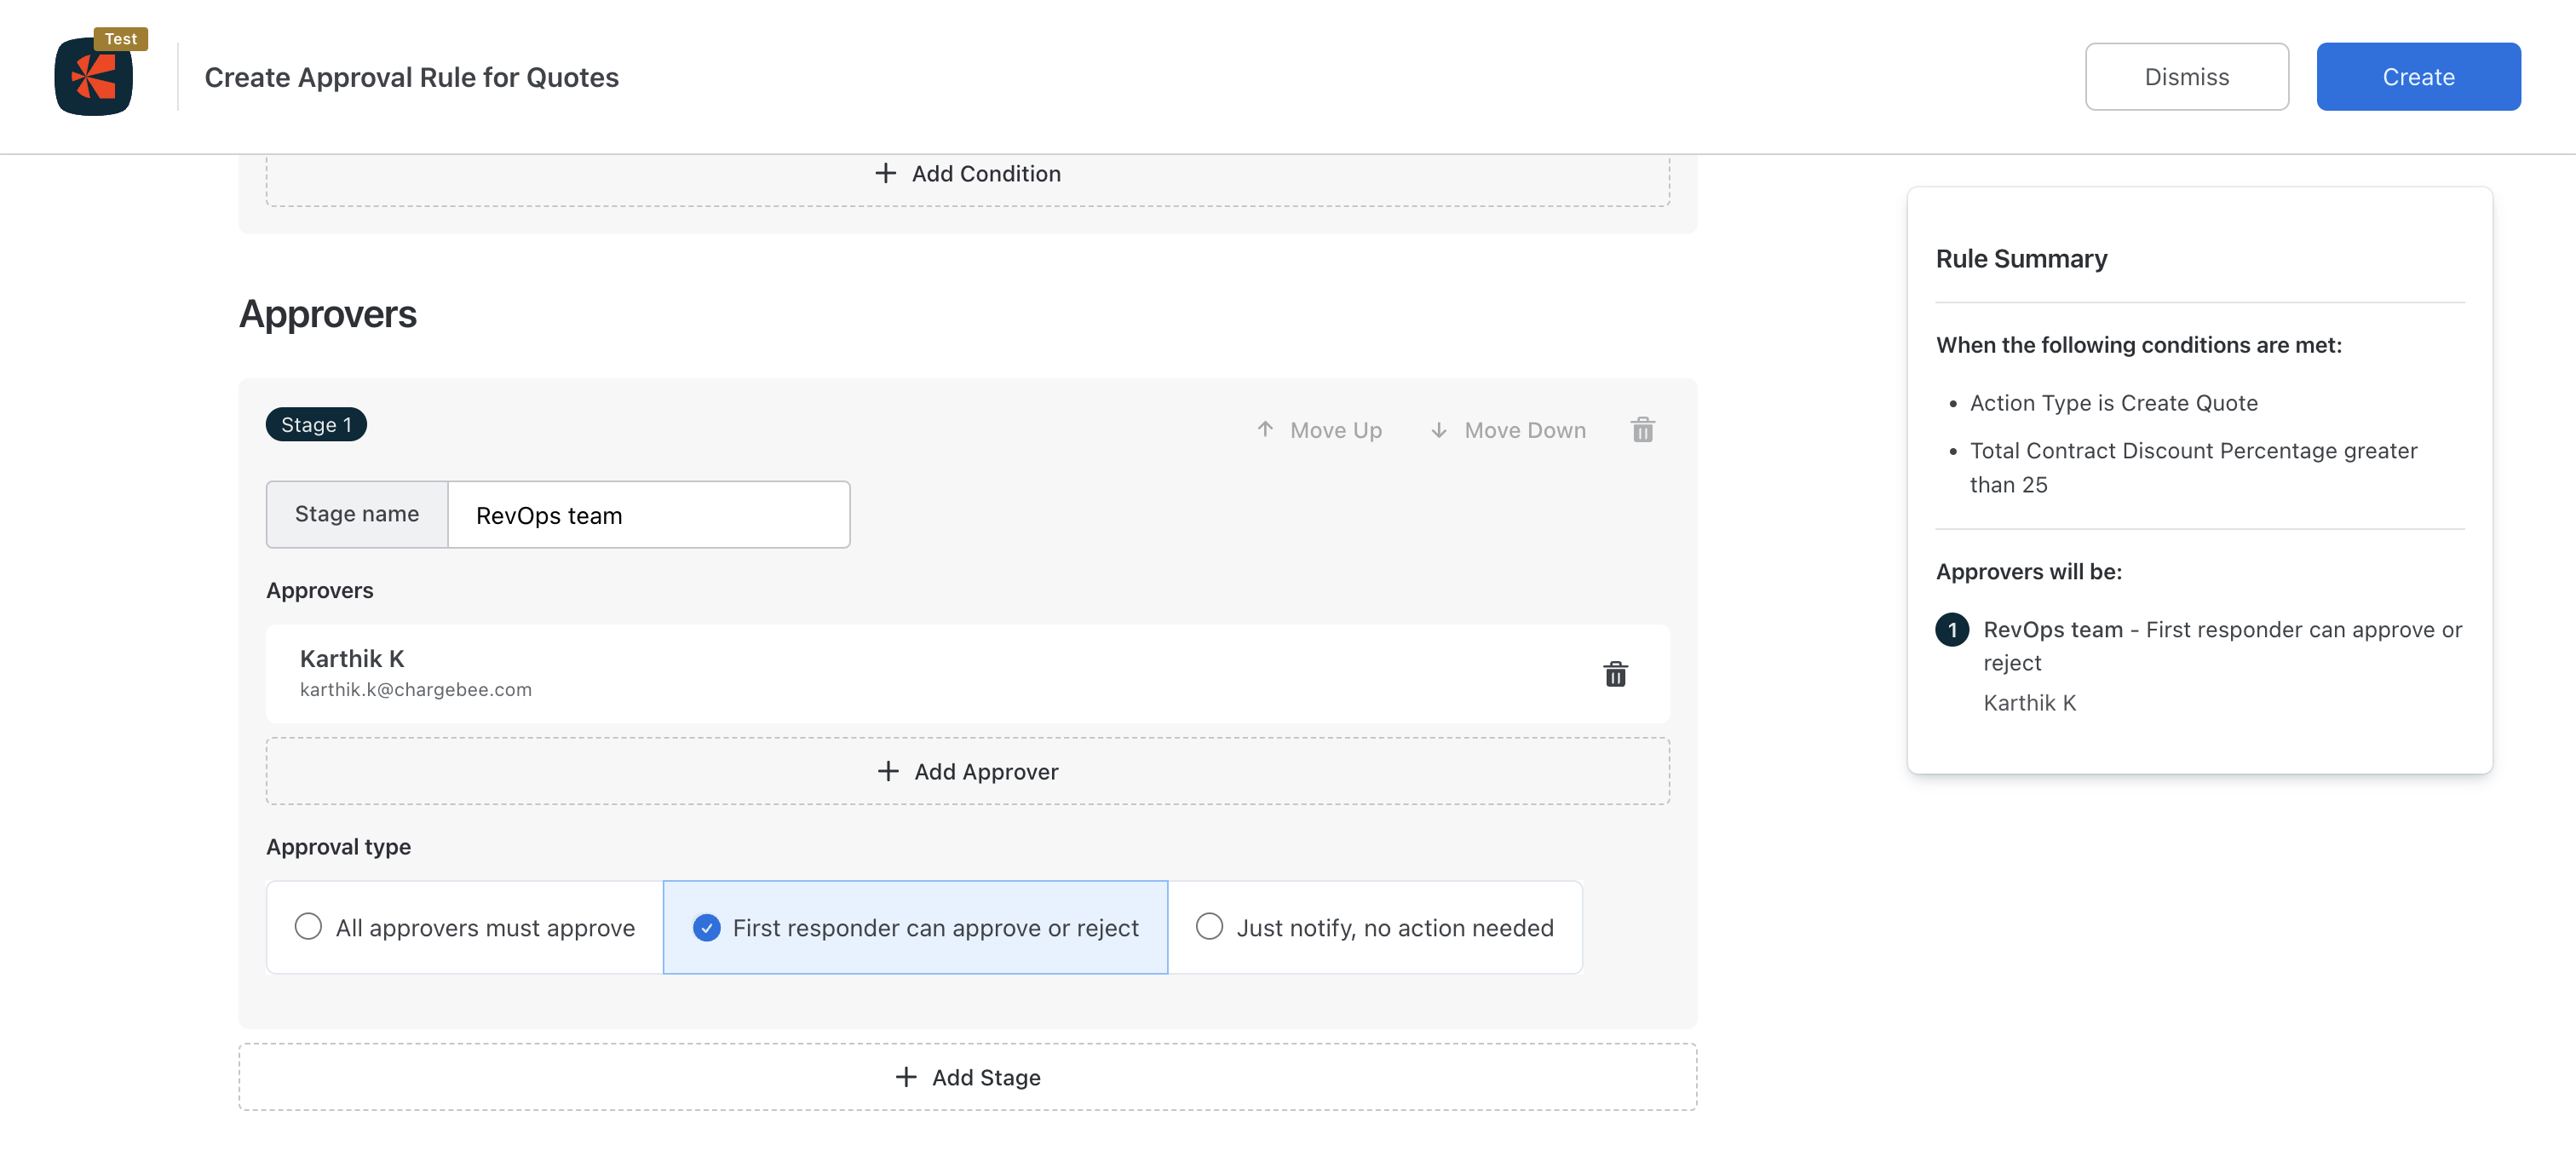Image resolution: width=2576 pixels, height=1174 pixels.
Task: Select All approvers must approve option
Action: [308, 927]
